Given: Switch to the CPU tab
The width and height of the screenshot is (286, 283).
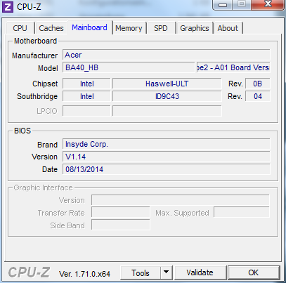Looking at the screenshot, I should pyautogui.click(x=20, y=28).
